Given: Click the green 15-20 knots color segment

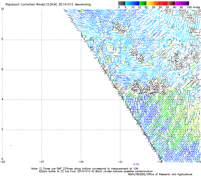Looking at the screenshot, I should [x=143, y=3].
